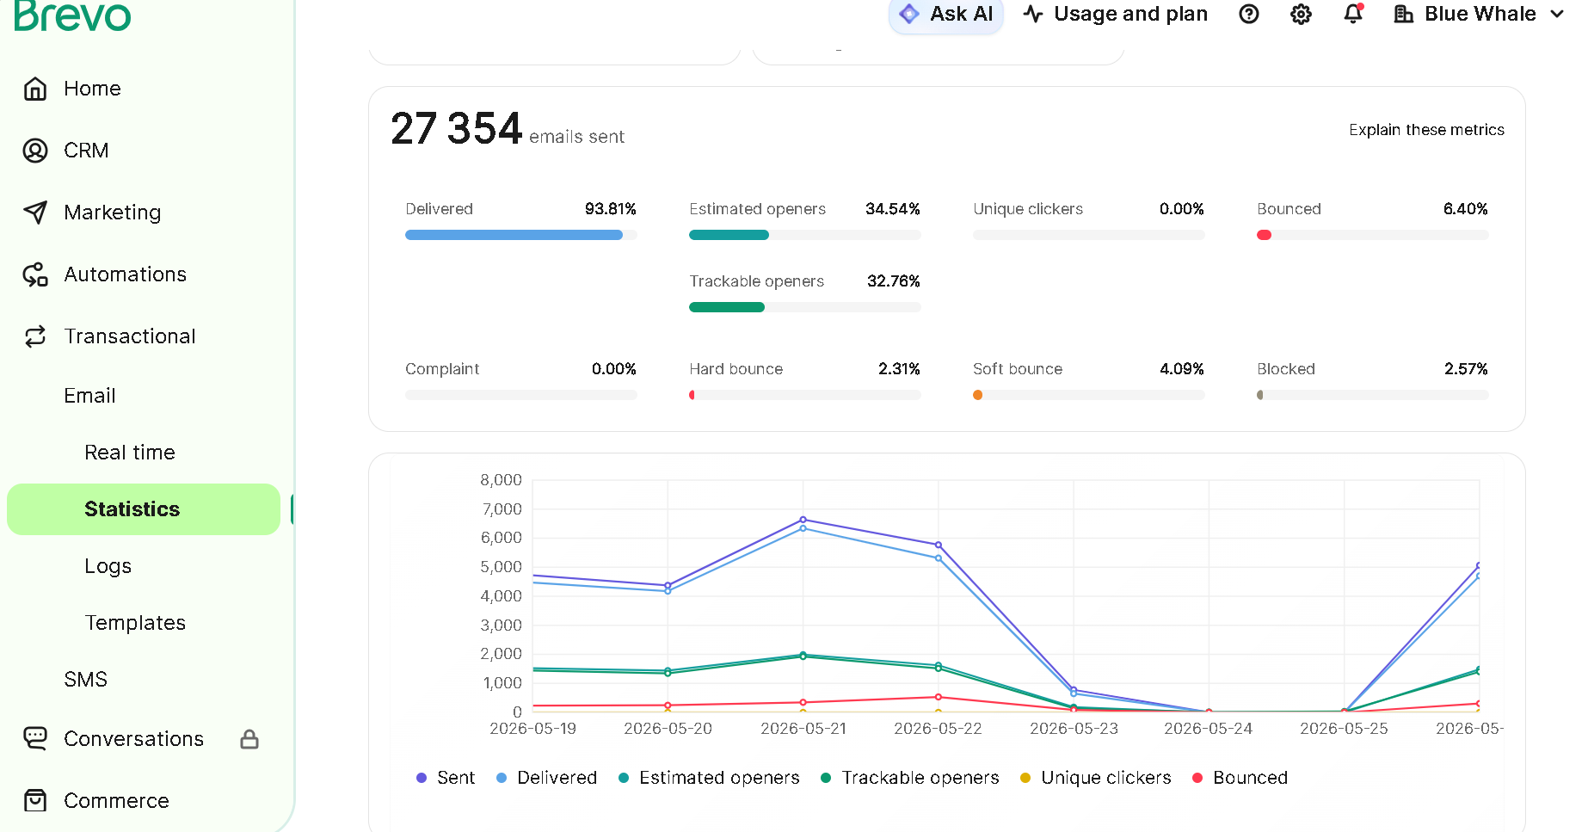The height and width of the screenshot is (832, 1588).
Task: Click the Explain these metrics link
Action: coord(1426,130)
